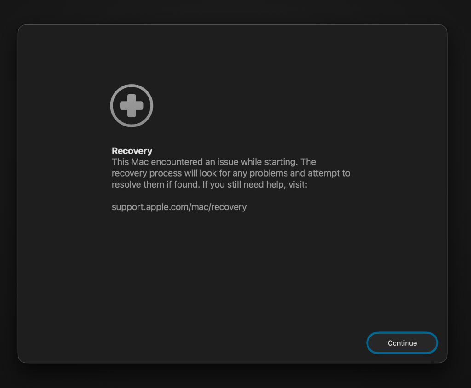Click the word "visit:" in the message
Image resolution: width=471 pixels, height=388 pixels.
pyautogui.click(x=297, y=184)
